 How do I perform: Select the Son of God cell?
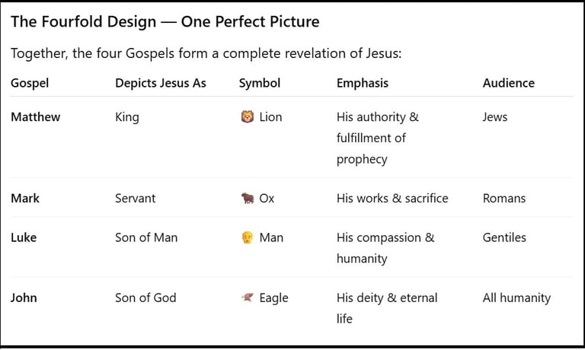(x=145, y=297)
